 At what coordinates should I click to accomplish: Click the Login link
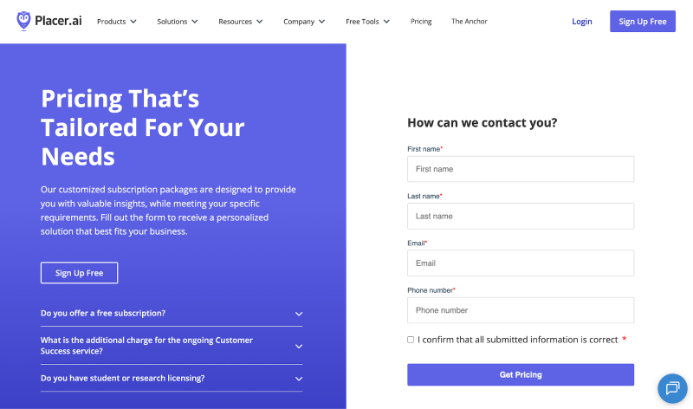click(582, 22)
